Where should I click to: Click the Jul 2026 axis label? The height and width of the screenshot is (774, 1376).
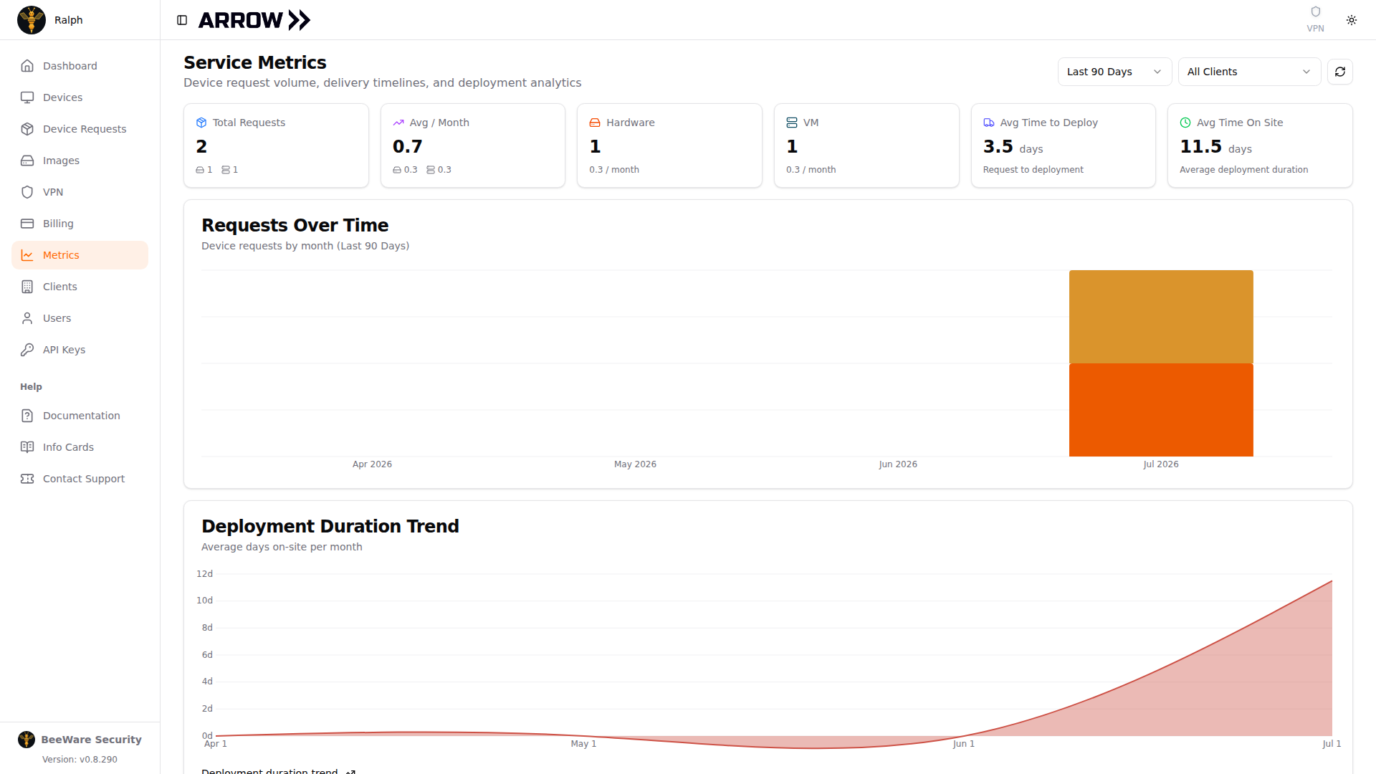point(1161,464)
